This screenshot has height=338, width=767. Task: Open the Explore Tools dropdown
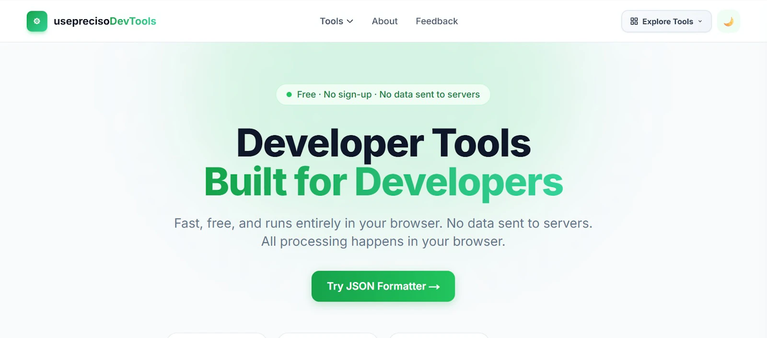point(666,21)
